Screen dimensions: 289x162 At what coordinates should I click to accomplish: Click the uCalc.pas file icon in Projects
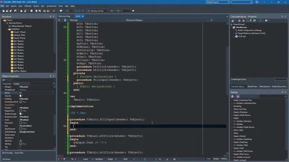[236, 36]
